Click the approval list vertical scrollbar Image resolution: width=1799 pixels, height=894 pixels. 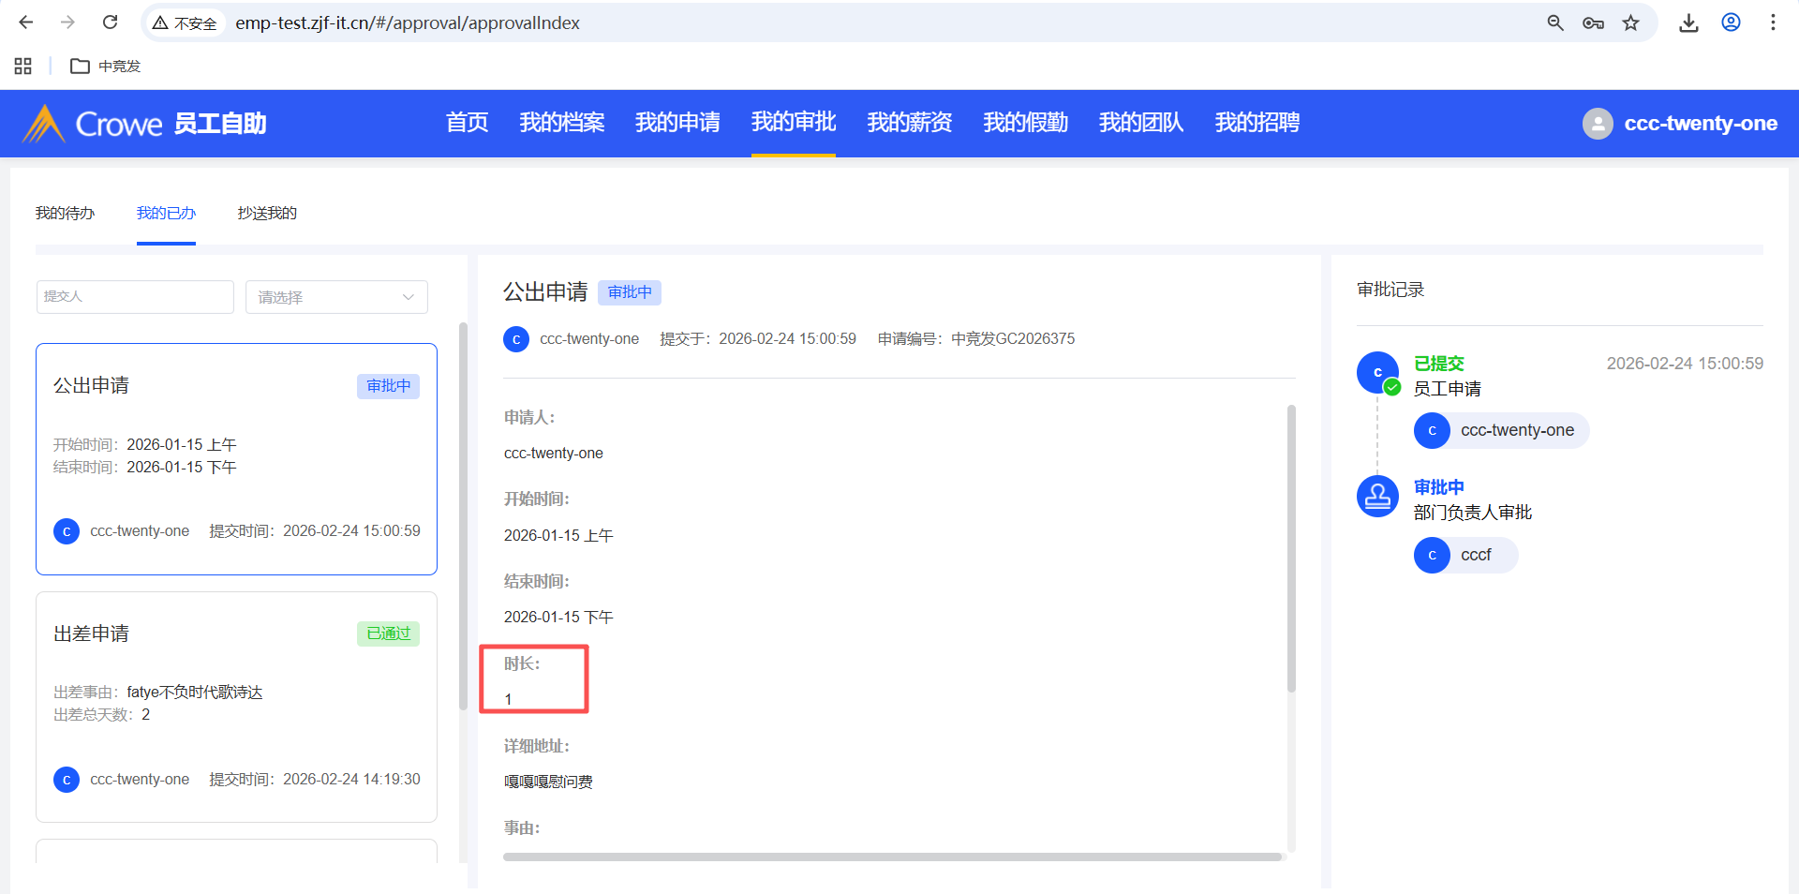pyautogui.click(x=463, y=515)
